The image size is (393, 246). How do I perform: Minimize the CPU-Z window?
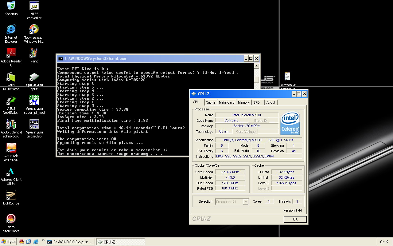tap(294, 94)
